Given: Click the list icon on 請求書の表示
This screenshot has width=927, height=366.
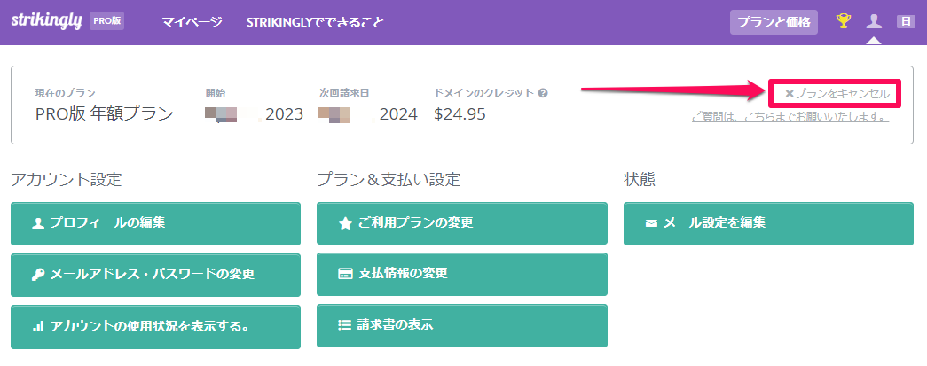Looking at the screenshot, I should point(345,324).
